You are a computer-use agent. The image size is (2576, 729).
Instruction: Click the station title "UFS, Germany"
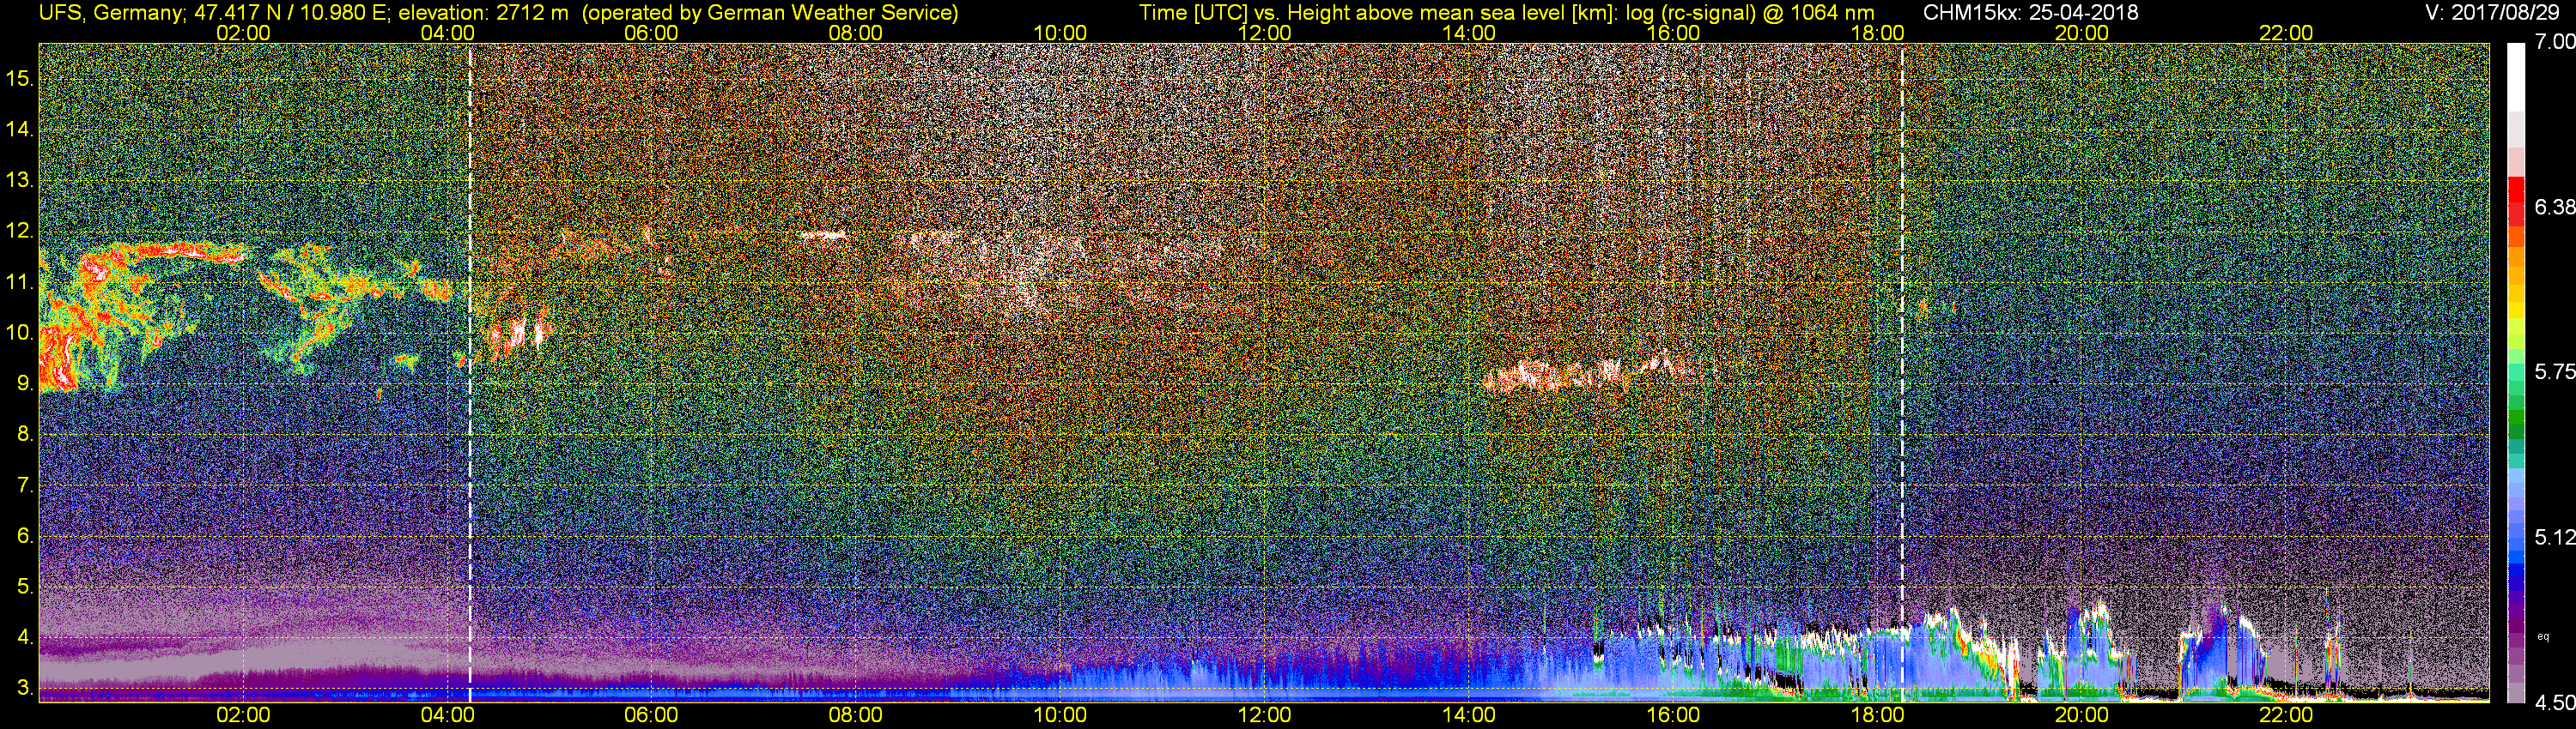click(109, 13)
